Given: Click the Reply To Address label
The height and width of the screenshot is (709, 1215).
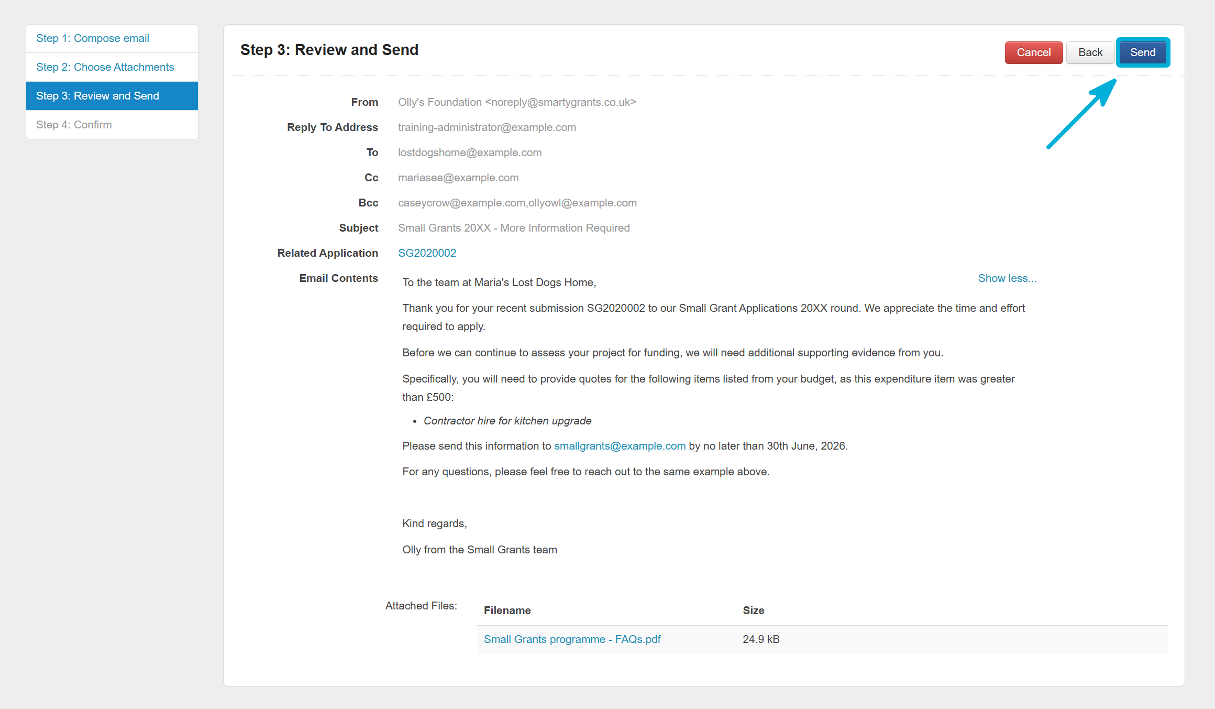Looking at the screenshot, I should (x=332, y=127).
